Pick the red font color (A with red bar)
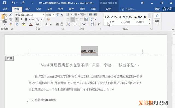This screenshot has width=175, height=108. pyautogui.click(x=31, y=24)
